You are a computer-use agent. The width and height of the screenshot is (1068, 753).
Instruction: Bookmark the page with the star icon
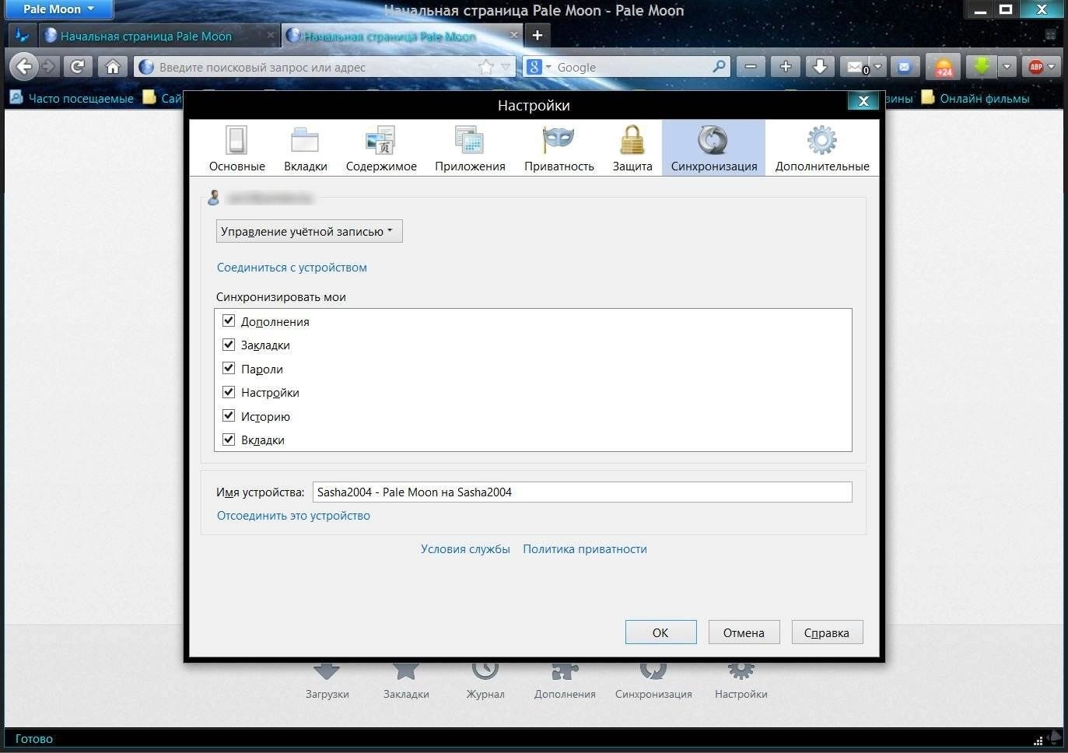486,67
